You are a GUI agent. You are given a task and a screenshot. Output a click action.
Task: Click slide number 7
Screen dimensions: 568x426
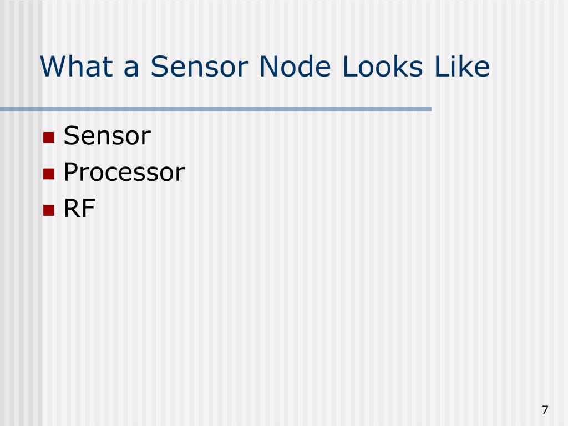pos(545,410)
